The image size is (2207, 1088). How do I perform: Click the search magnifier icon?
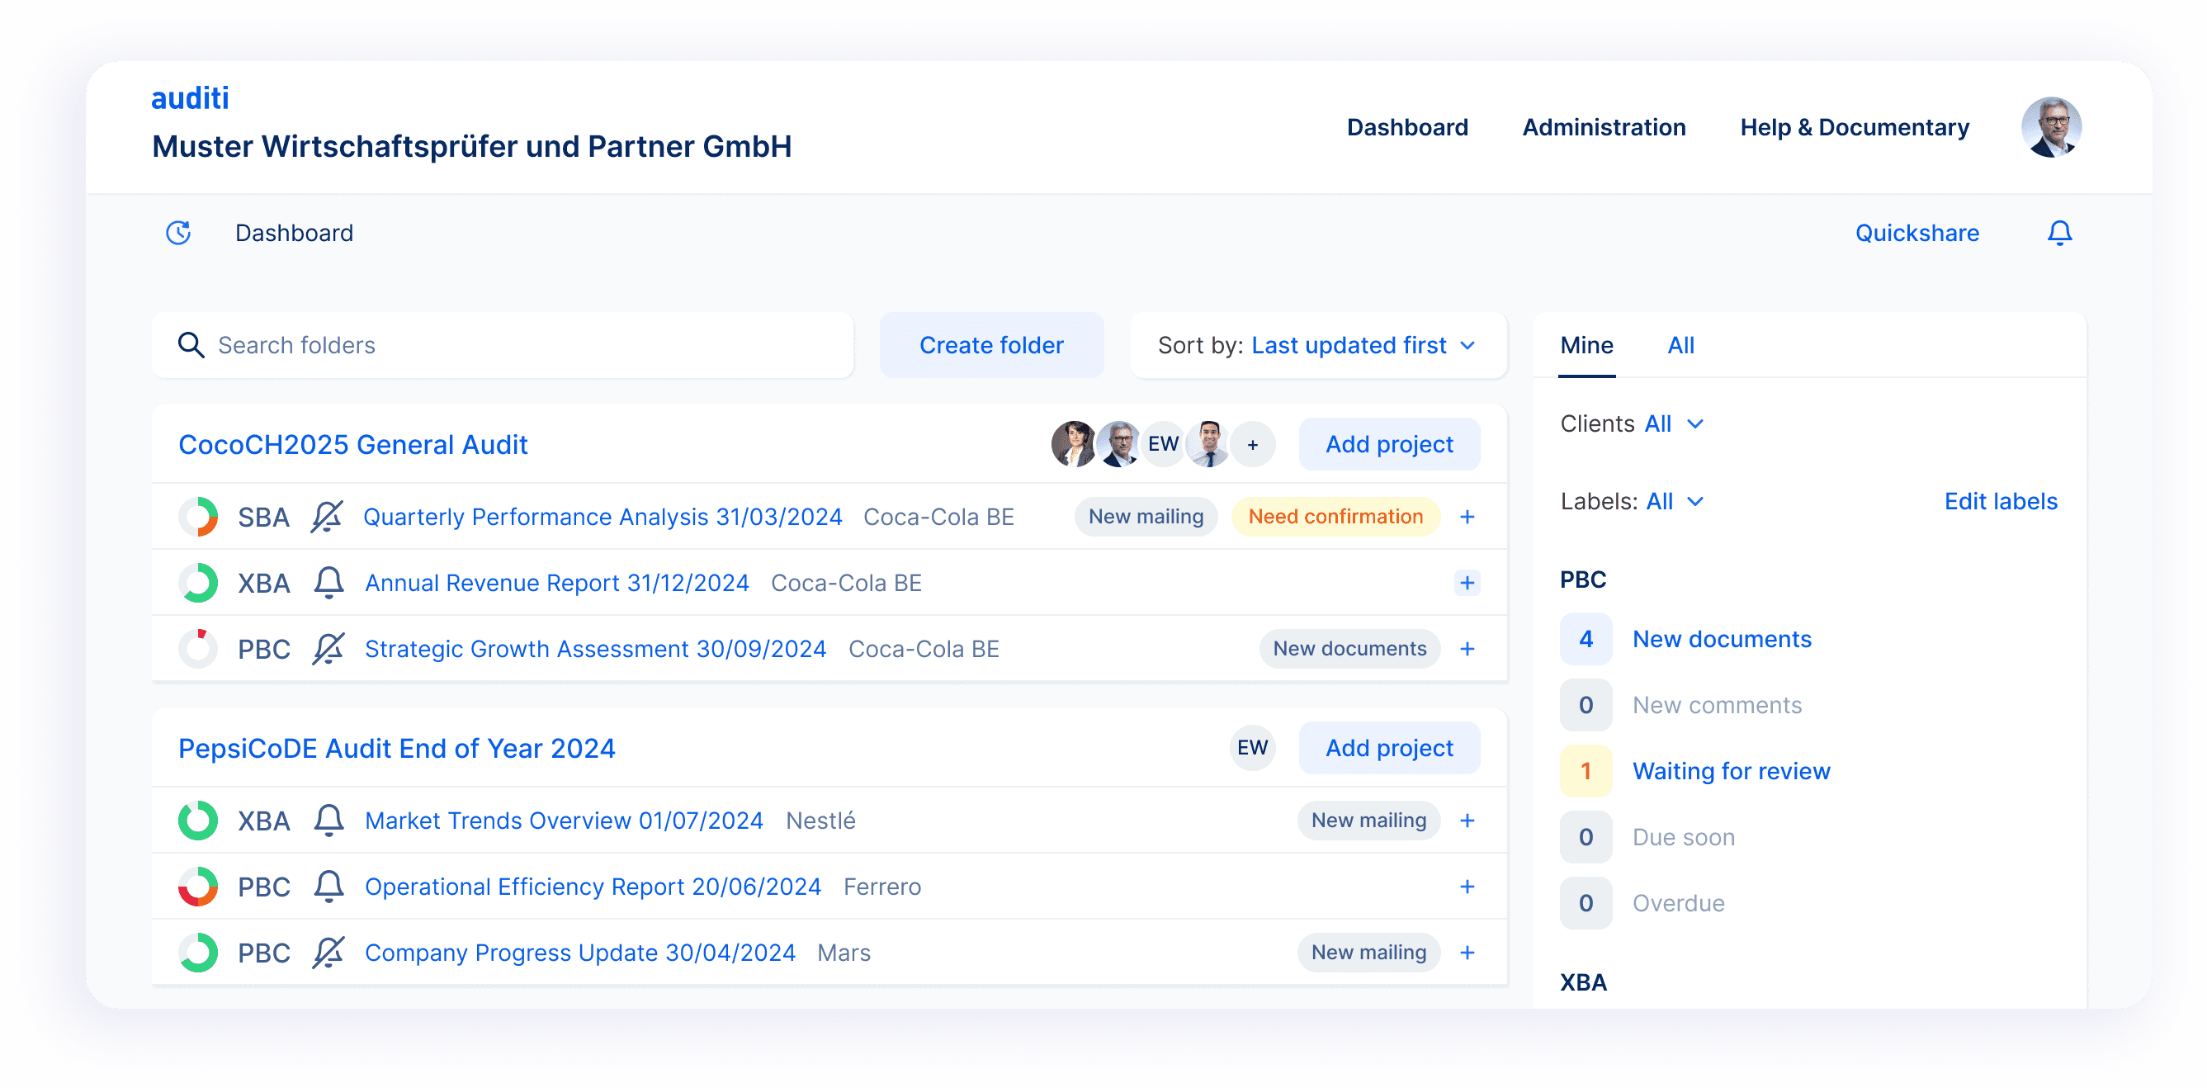[x=190, y=345]
